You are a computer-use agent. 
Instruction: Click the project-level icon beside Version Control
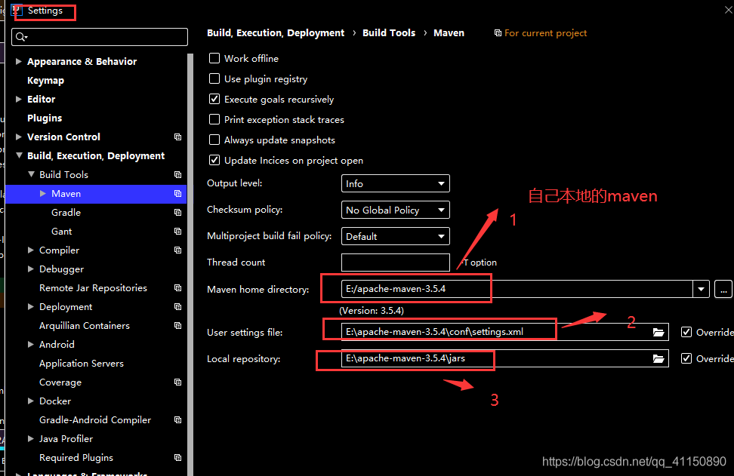(177, 137)
